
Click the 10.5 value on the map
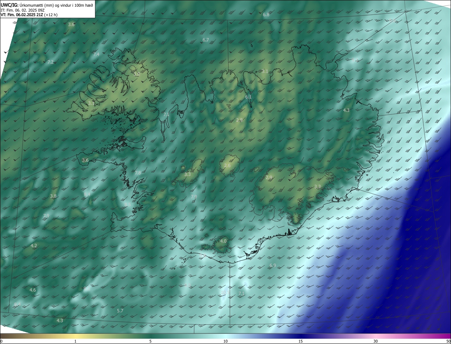click(x=225, y=292)
